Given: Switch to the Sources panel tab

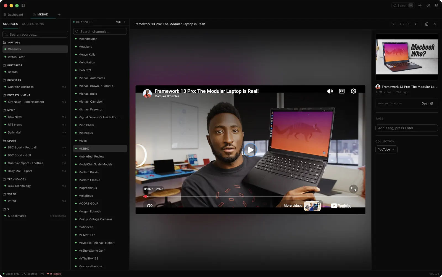Looking at the screenshot, I should click(x=10, y=24).
